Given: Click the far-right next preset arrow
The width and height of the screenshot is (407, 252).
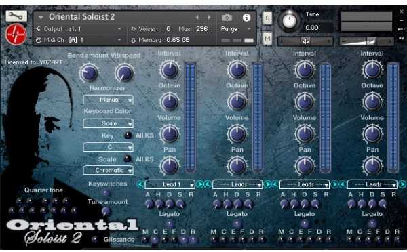Looking at the screenshot, I should tap(402, 184).
